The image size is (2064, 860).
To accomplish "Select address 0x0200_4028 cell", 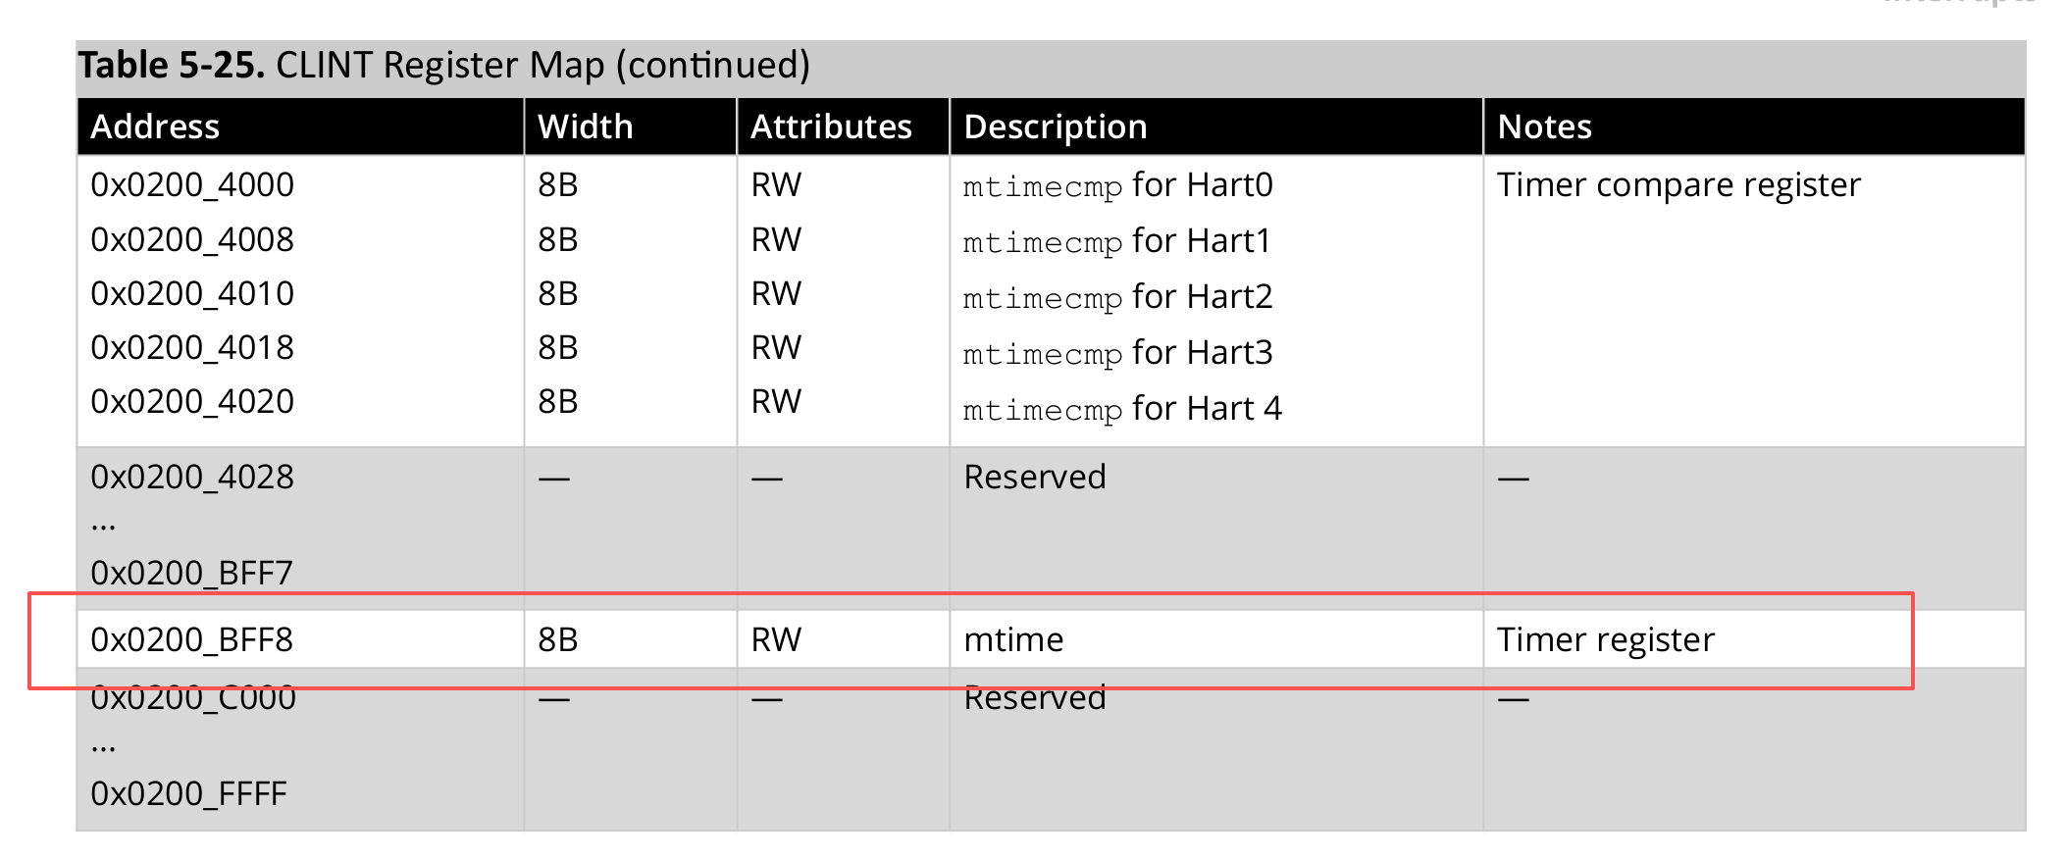I will pyautogui.click(x=192, y=478).
